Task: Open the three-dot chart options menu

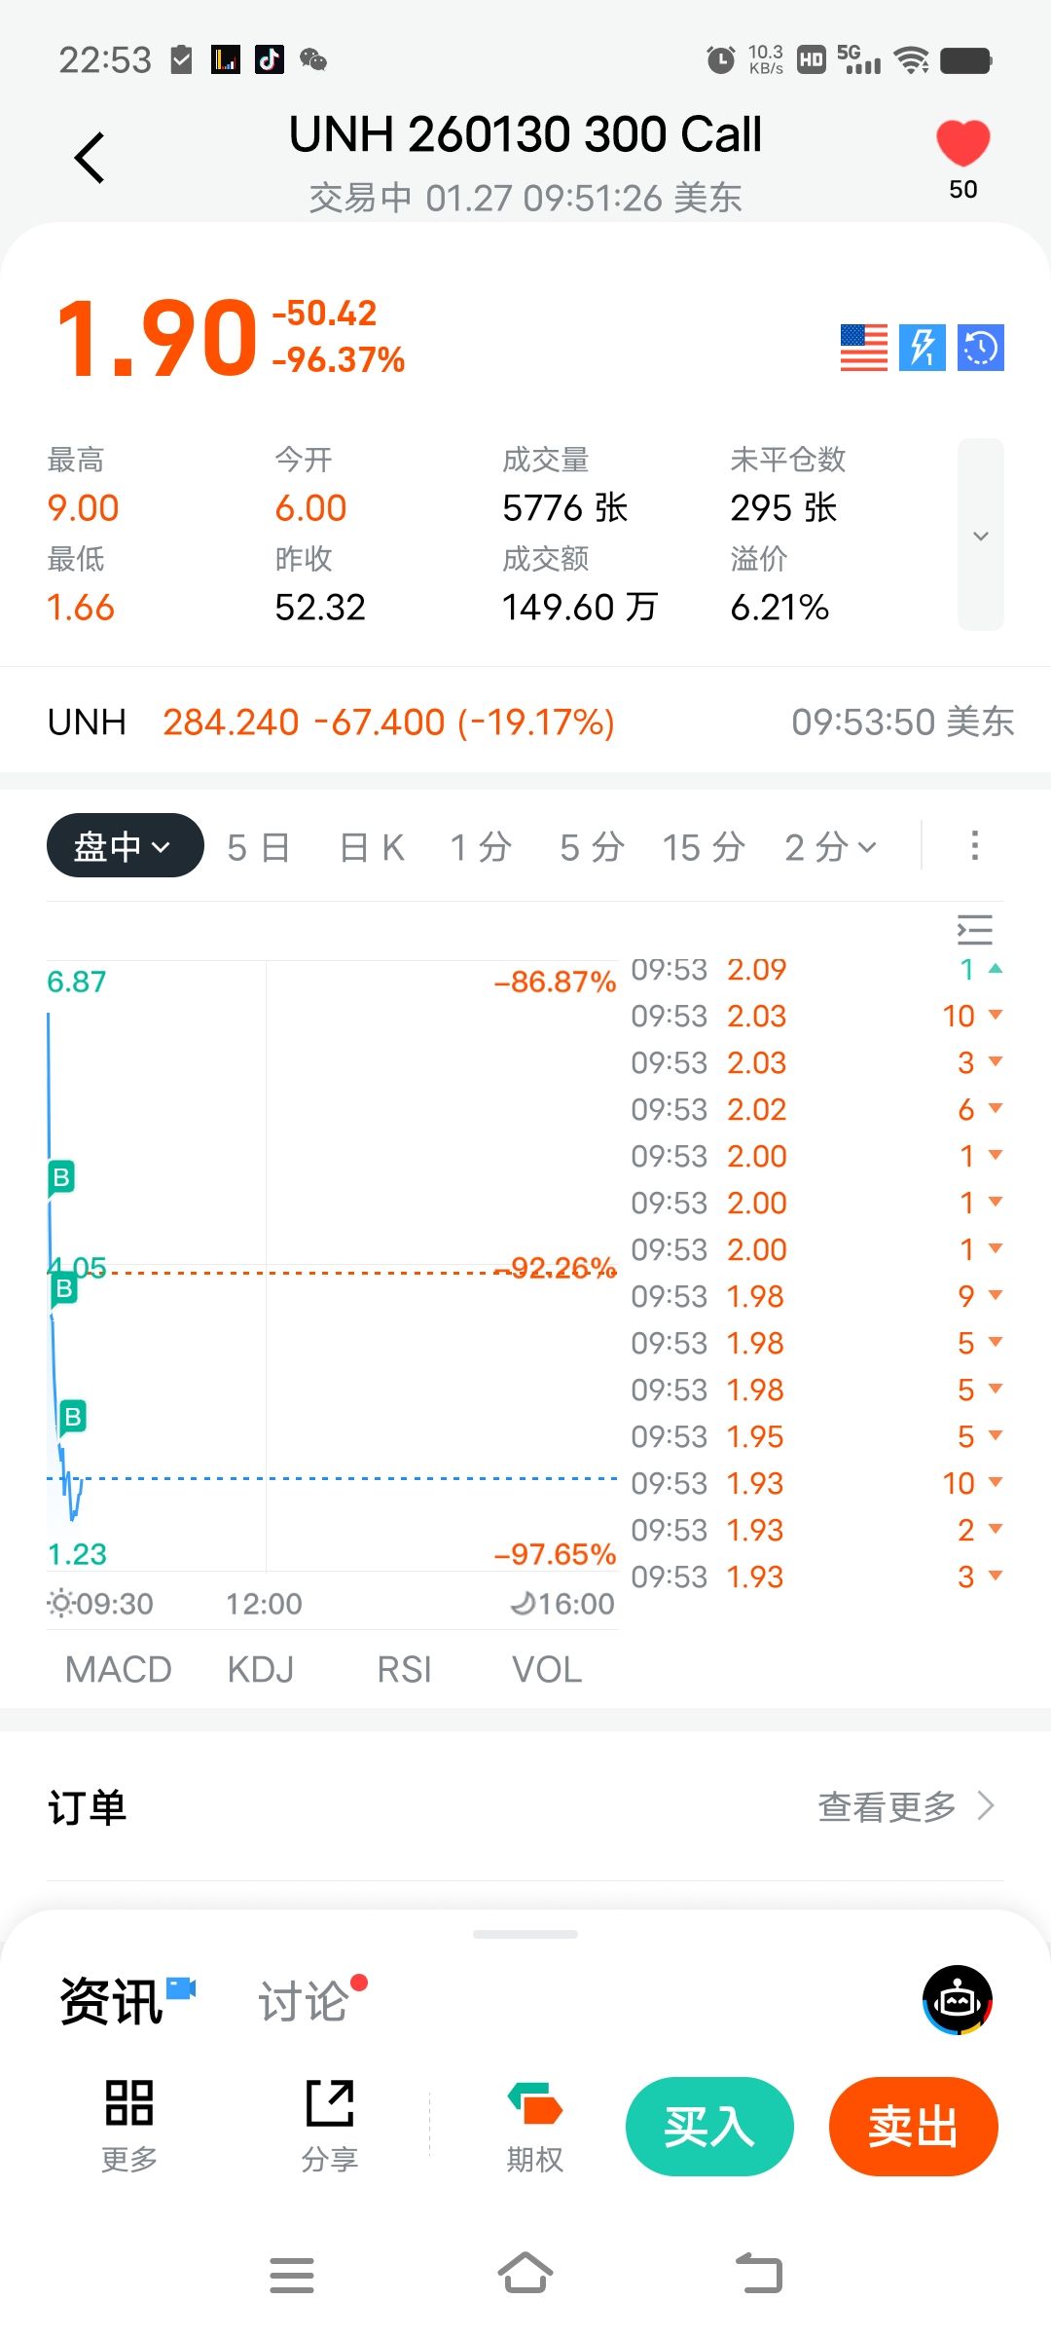Action: tap(974, 846)
